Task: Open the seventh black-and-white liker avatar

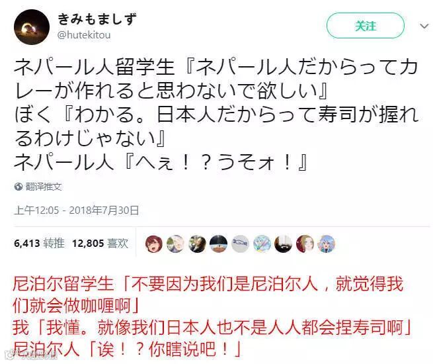Action: (284, 244)
